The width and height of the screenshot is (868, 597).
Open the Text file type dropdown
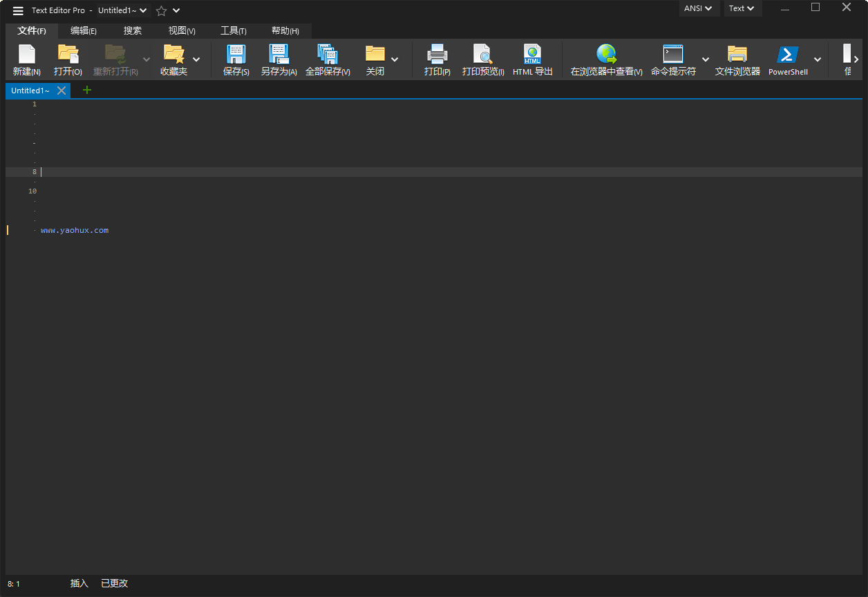(742, 8)
